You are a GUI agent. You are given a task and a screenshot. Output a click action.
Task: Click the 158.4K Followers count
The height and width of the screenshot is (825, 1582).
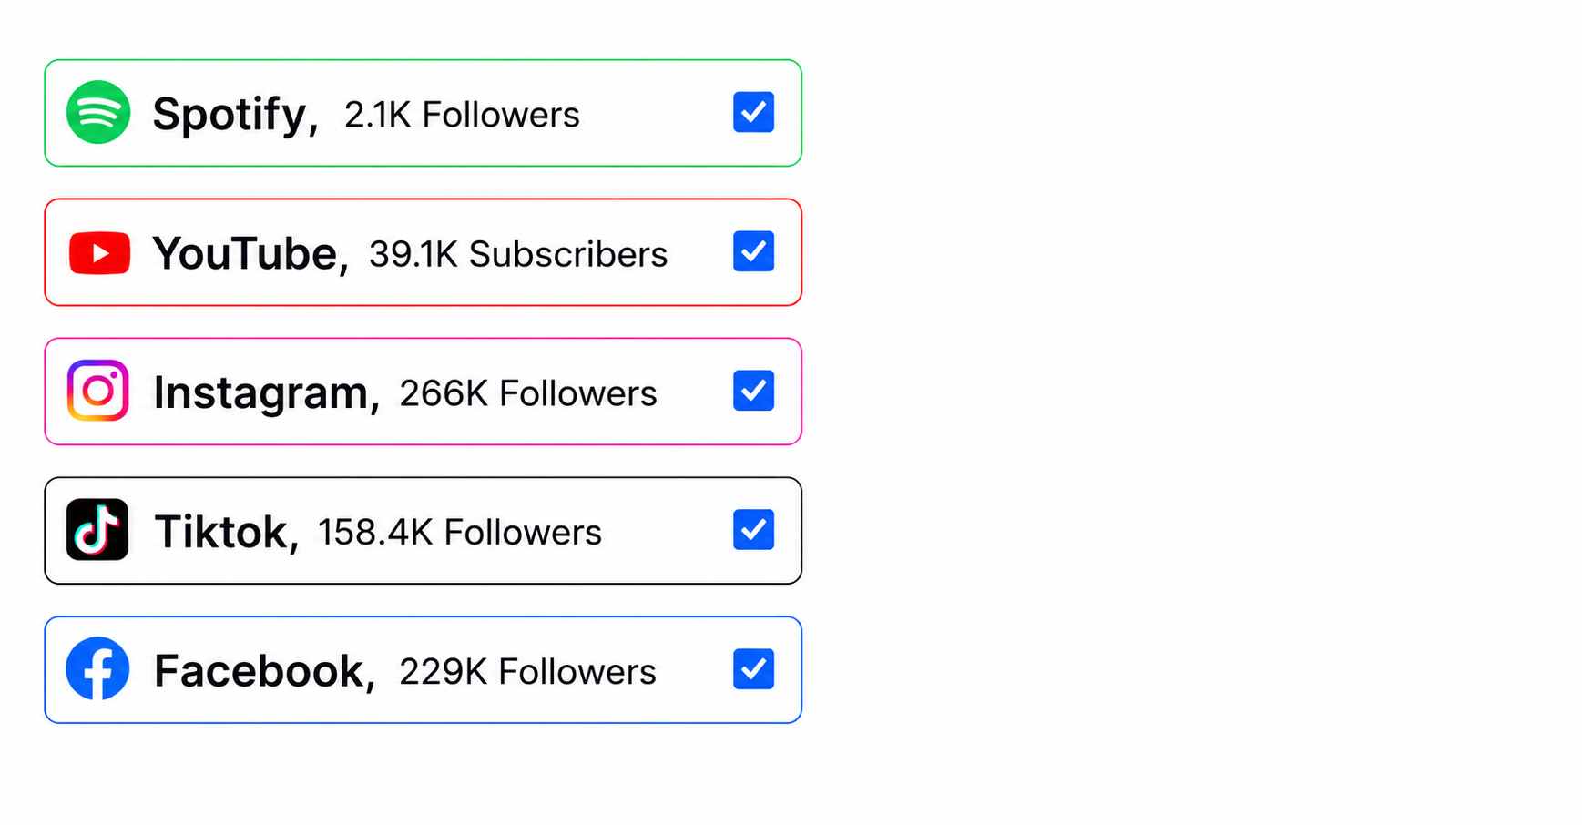460,533
